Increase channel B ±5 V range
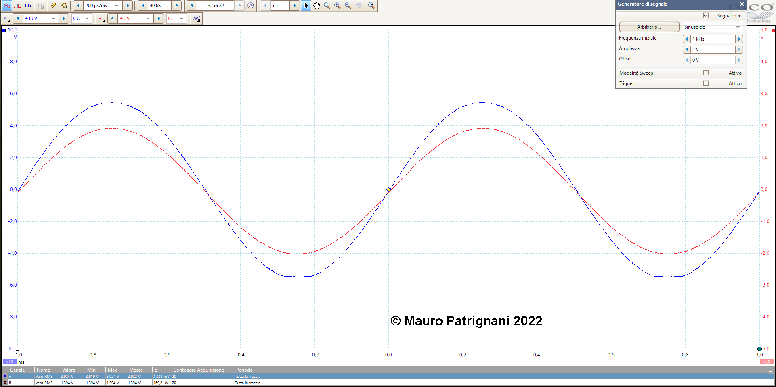The width and height of the screenshot is (776, 387). click(159, 19)
